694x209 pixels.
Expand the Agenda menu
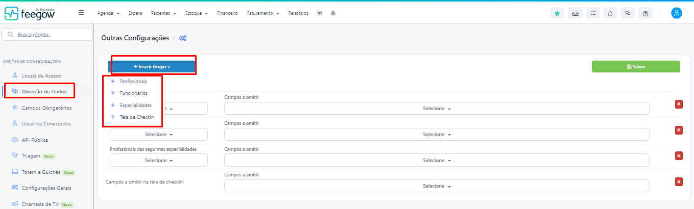click(108, 13)
